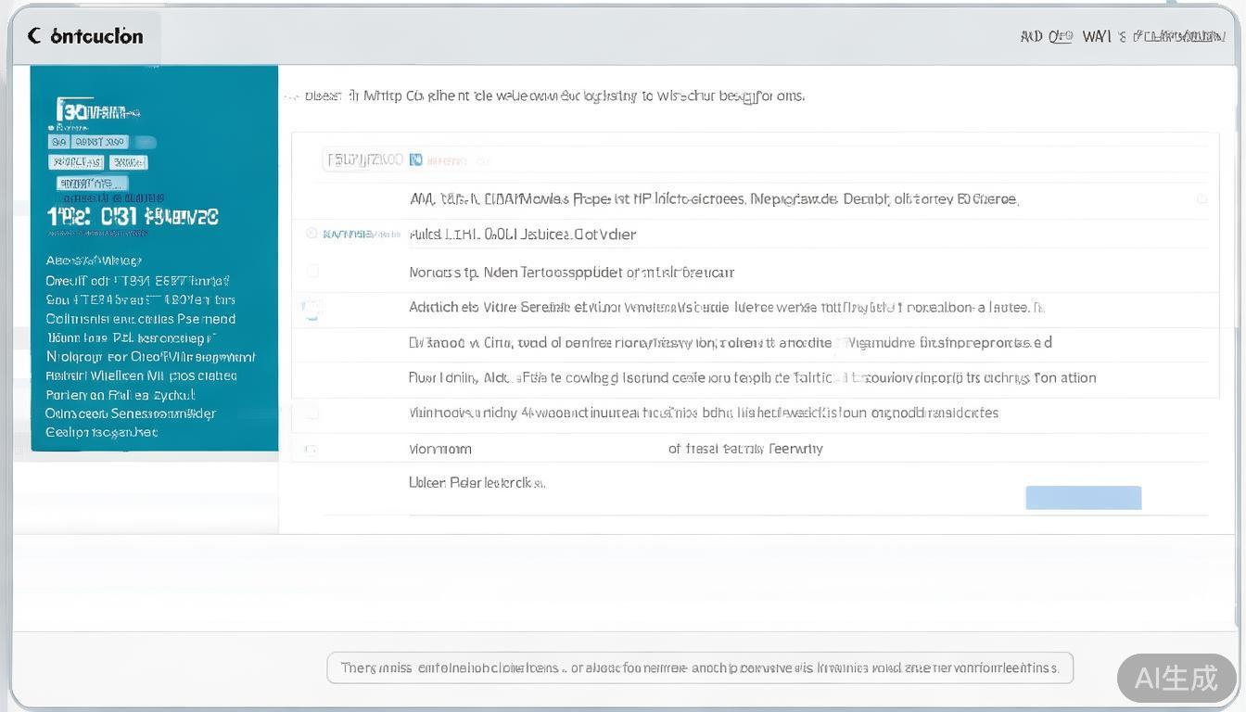Click the first small tag in teal sidebar
The image size is (1246, 712).
click(58, 142)
